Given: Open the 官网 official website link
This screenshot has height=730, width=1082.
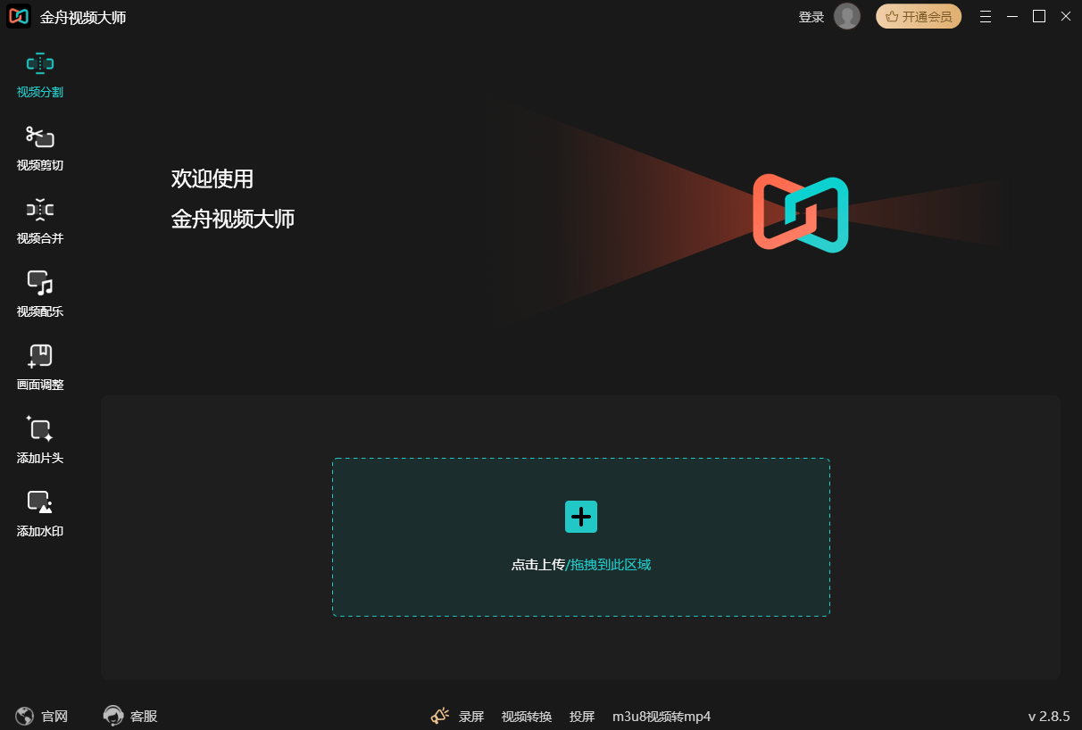Looking at the screenshot, I should pos(42,716).
